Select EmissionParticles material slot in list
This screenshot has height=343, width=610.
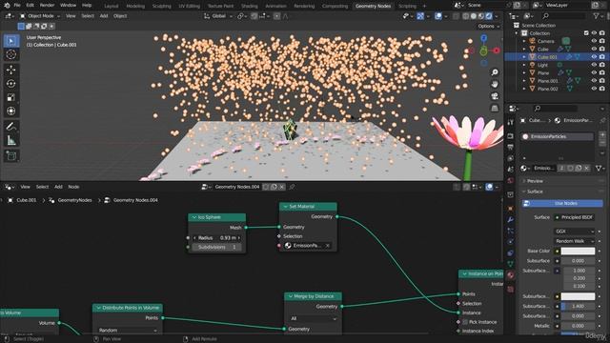tap(557, 136)
